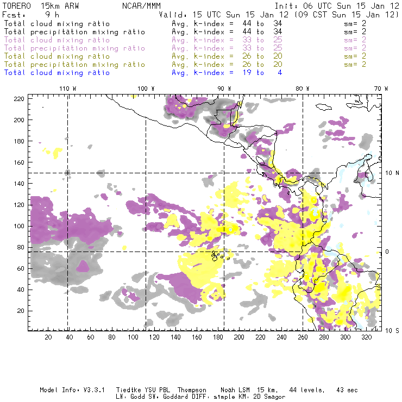
Task: Click the "220" label on the vertical axis
Action: pos(19,99)
